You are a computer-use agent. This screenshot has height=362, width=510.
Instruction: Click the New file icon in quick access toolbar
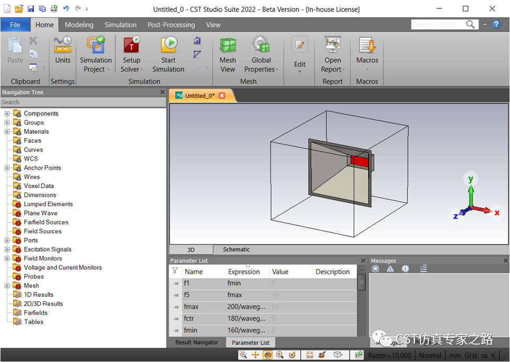tap(7, 8)
